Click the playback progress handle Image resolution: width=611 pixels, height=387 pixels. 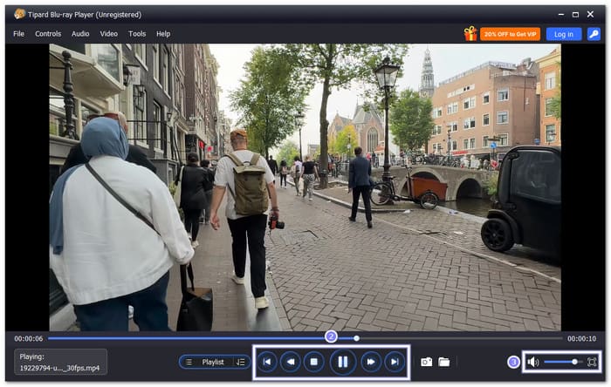pos(356,338)
